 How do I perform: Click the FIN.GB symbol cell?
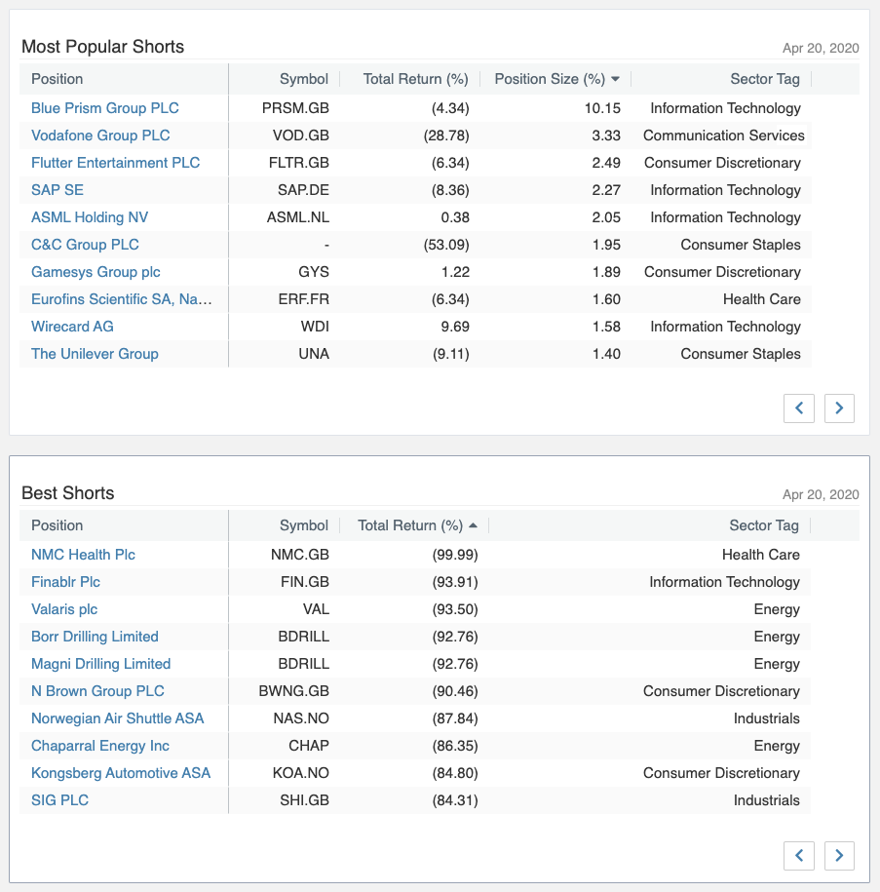[x=305, y=582]
